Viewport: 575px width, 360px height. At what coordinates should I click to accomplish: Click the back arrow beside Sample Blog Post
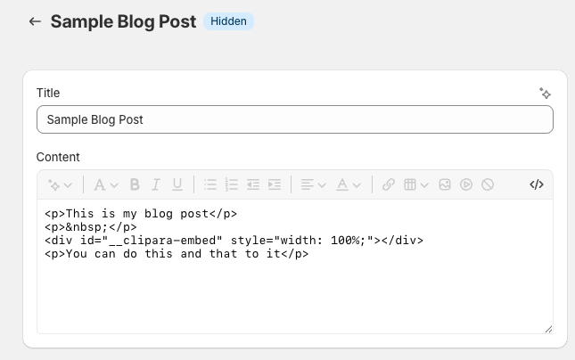click(35, 21)
